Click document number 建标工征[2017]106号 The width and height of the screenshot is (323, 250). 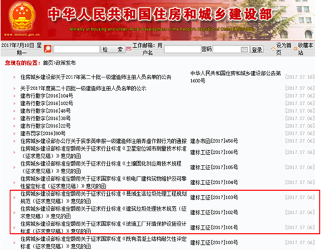[214, 152]
